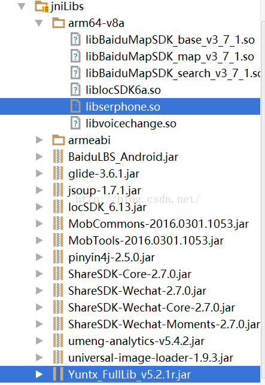Click Yuntx_FullLib jar archive icon

(58, 374)
